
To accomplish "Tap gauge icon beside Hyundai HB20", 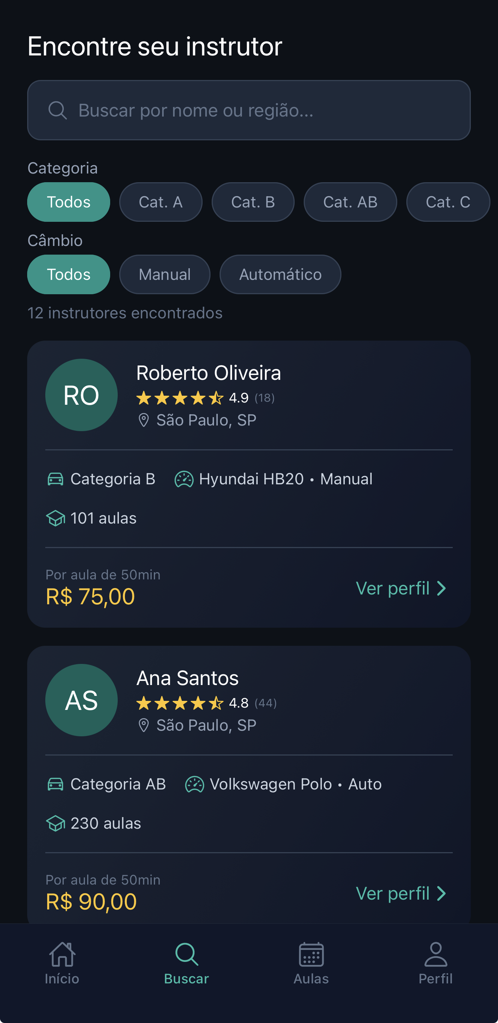I will pyautogui.click(x=184, y=479).
